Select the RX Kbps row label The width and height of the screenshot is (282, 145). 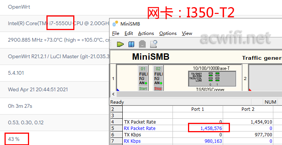(132, 141)
